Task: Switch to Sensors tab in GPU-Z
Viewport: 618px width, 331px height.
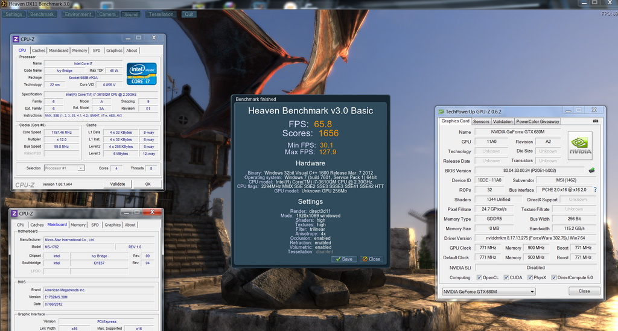Action: coord(481,122)
